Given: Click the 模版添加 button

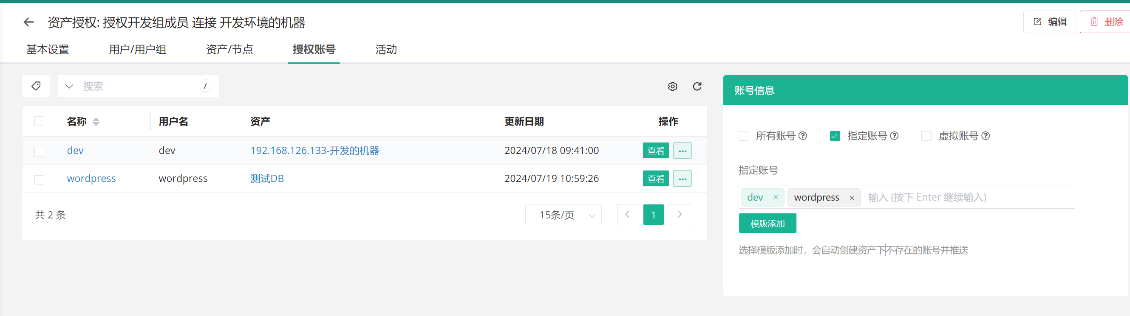Looking at the screenshot, I should pyautogui.click(x=767, y=223).
